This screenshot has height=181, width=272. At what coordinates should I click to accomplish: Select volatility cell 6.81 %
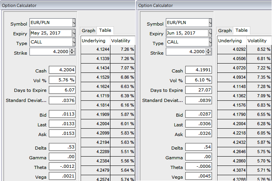click(x=259, y=59)
